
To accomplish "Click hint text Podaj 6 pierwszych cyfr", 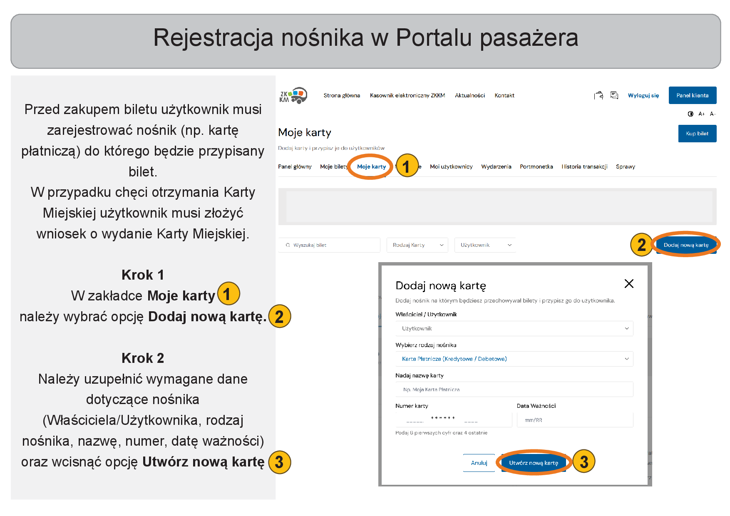I will click(441, 433).
